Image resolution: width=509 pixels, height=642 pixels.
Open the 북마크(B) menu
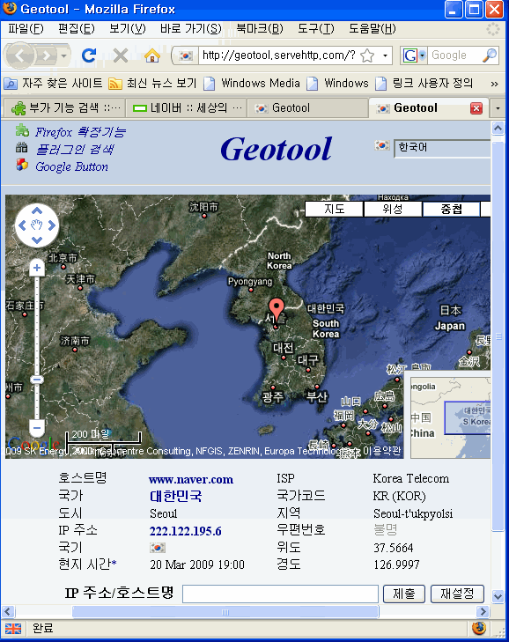coord(260,29)
